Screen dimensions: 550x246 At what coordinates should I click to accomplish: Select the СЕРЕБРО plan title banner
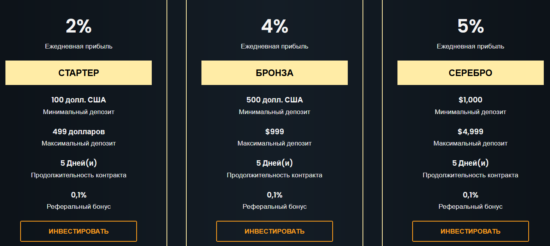pos(470,73)
